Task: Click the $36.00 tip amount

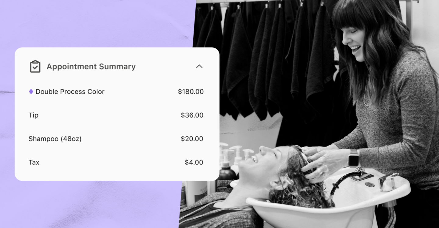Action: click(x=192, y=115)
